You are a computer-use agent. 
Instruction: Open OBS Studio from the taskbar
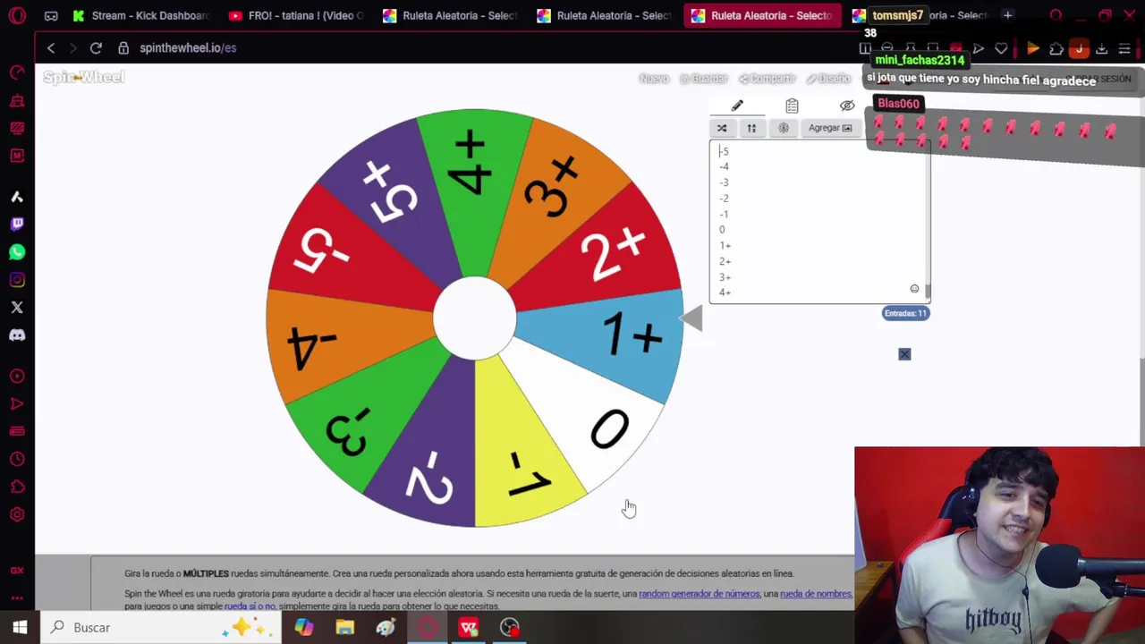click(x=510, y=627)
